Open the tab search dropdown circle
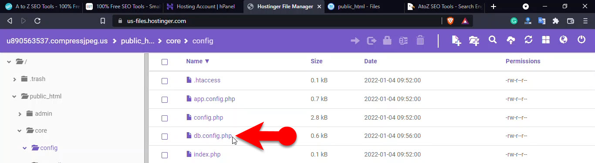 526,7
